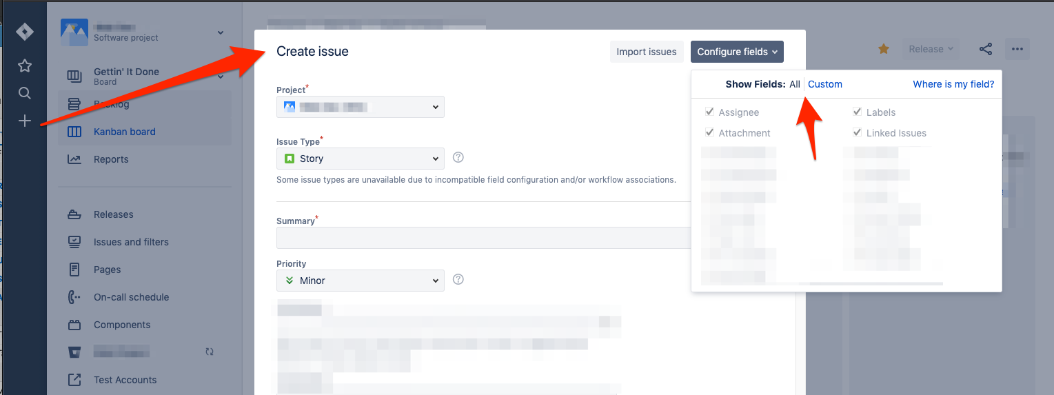The height and width of the screenshot is (395, 1054).
Task: Open the Test Accounts link
Action: [125, 380]
